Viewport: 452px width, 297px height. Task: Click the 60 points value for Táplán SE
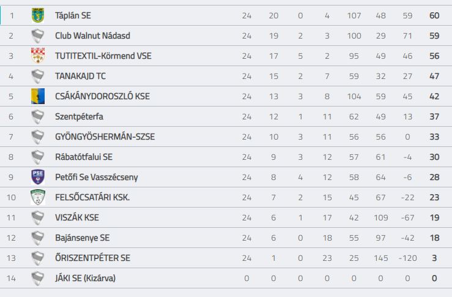(x=434, y=15)
